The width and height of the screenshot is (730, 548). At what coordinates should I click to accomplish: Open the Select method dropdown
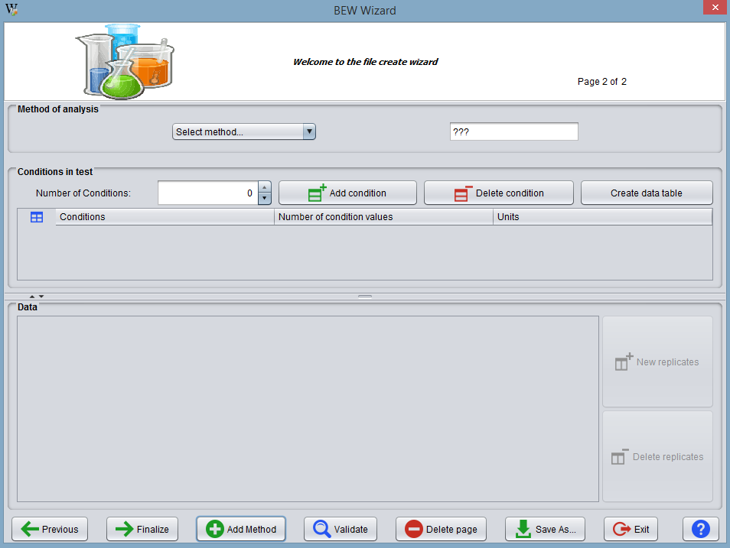coord(244,131)
